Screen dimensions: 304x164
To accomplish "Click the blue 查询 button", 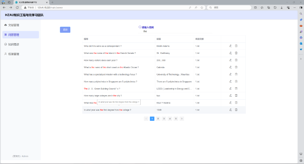I will tap(65, 30).
